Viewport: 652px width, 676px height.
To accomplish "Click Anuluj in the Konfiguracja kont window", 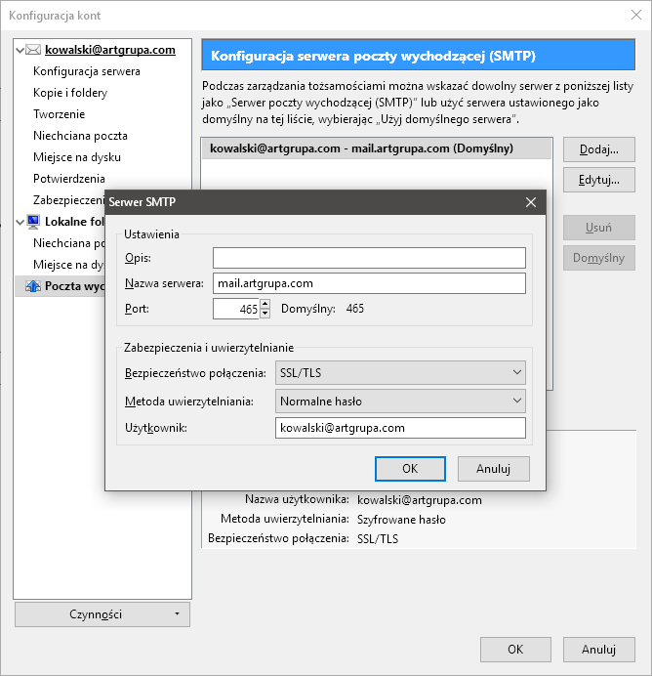I will (599, 650).
